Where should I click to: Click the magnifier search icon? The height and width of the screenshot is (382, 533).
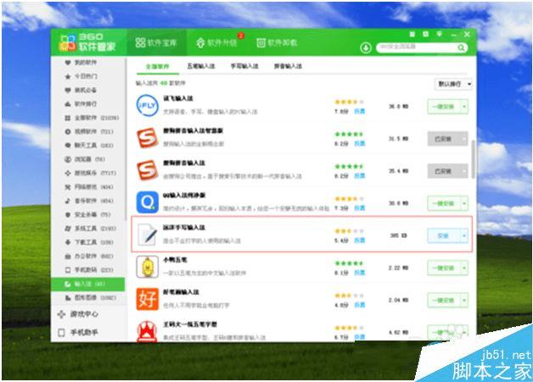[461, 47]
